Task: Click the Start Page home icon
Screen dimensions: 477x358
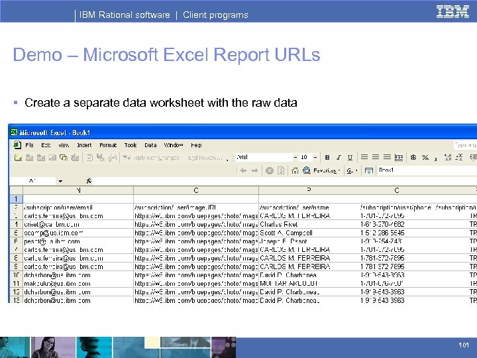Action: point(295,170)
